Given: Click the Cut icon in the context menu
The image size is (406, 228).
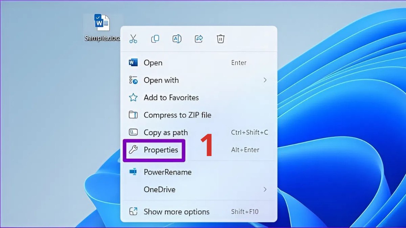Looking at the screenshot, I should pos(133,39).
